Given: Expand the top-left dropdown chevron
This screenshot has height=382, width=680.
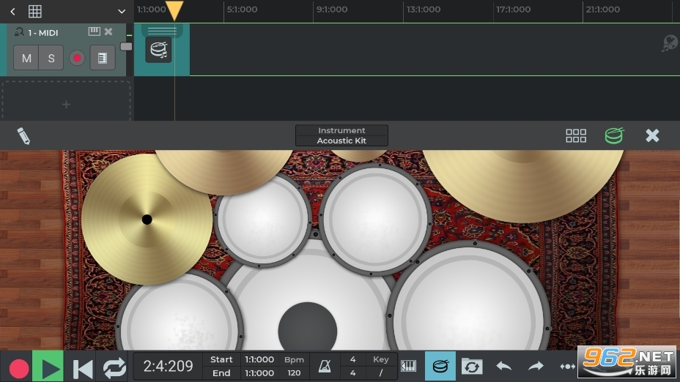Looking at the screenshot, I should tap(122, 12).
